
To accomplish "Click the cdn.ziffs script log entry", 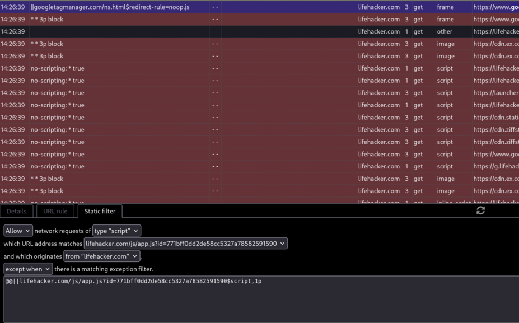I will (x=224, y=129).
